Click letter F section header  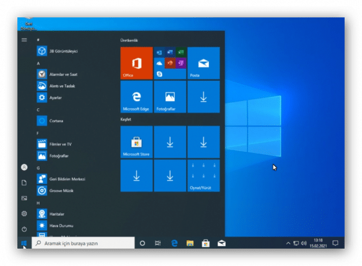(x=38, y=133)
